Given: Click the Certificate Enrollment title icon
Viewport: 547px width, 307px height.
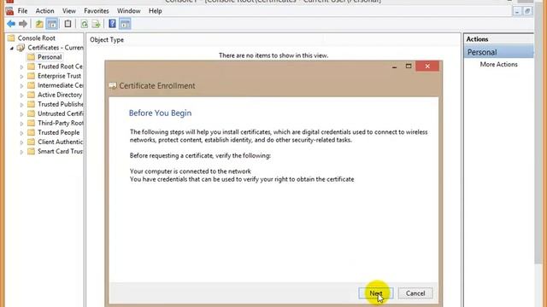Looking at the screenshot, I should coord(113,85).
